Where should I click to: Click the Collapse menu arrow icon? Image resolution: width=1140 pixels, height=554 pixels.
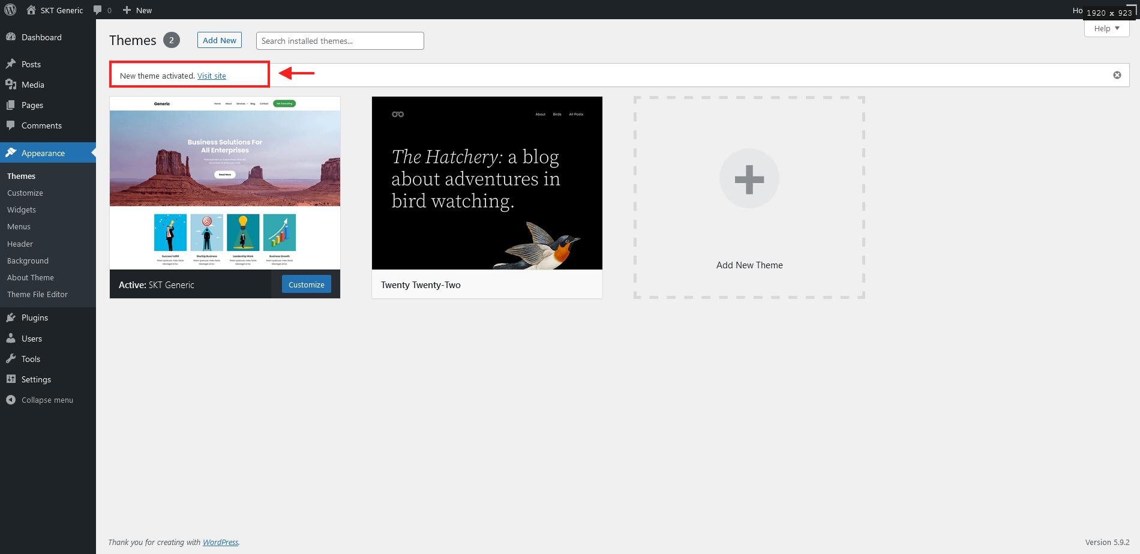point(11,400)
